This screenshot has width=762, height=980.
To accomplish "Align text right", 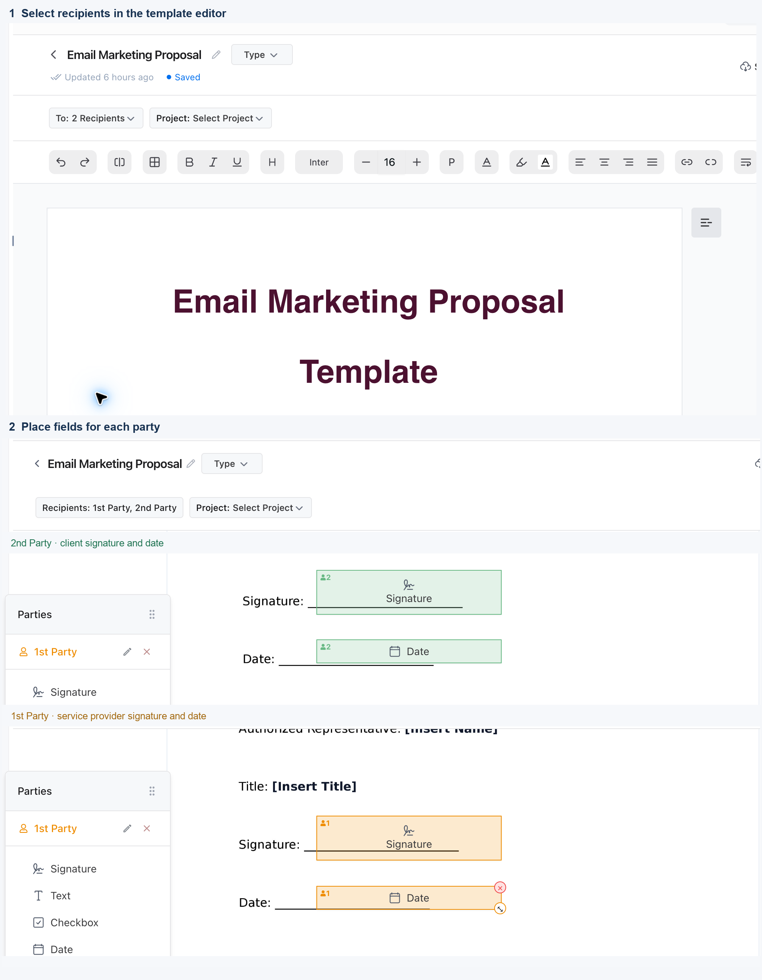I will pyautogui.click(x=628, y=162).
